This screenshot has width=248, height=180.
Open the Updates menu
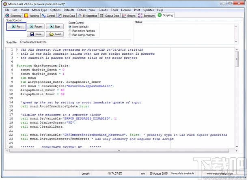pos(149,10)
